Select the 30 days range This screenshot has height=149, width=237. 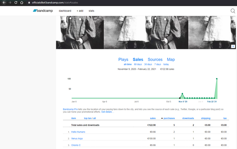148,64
